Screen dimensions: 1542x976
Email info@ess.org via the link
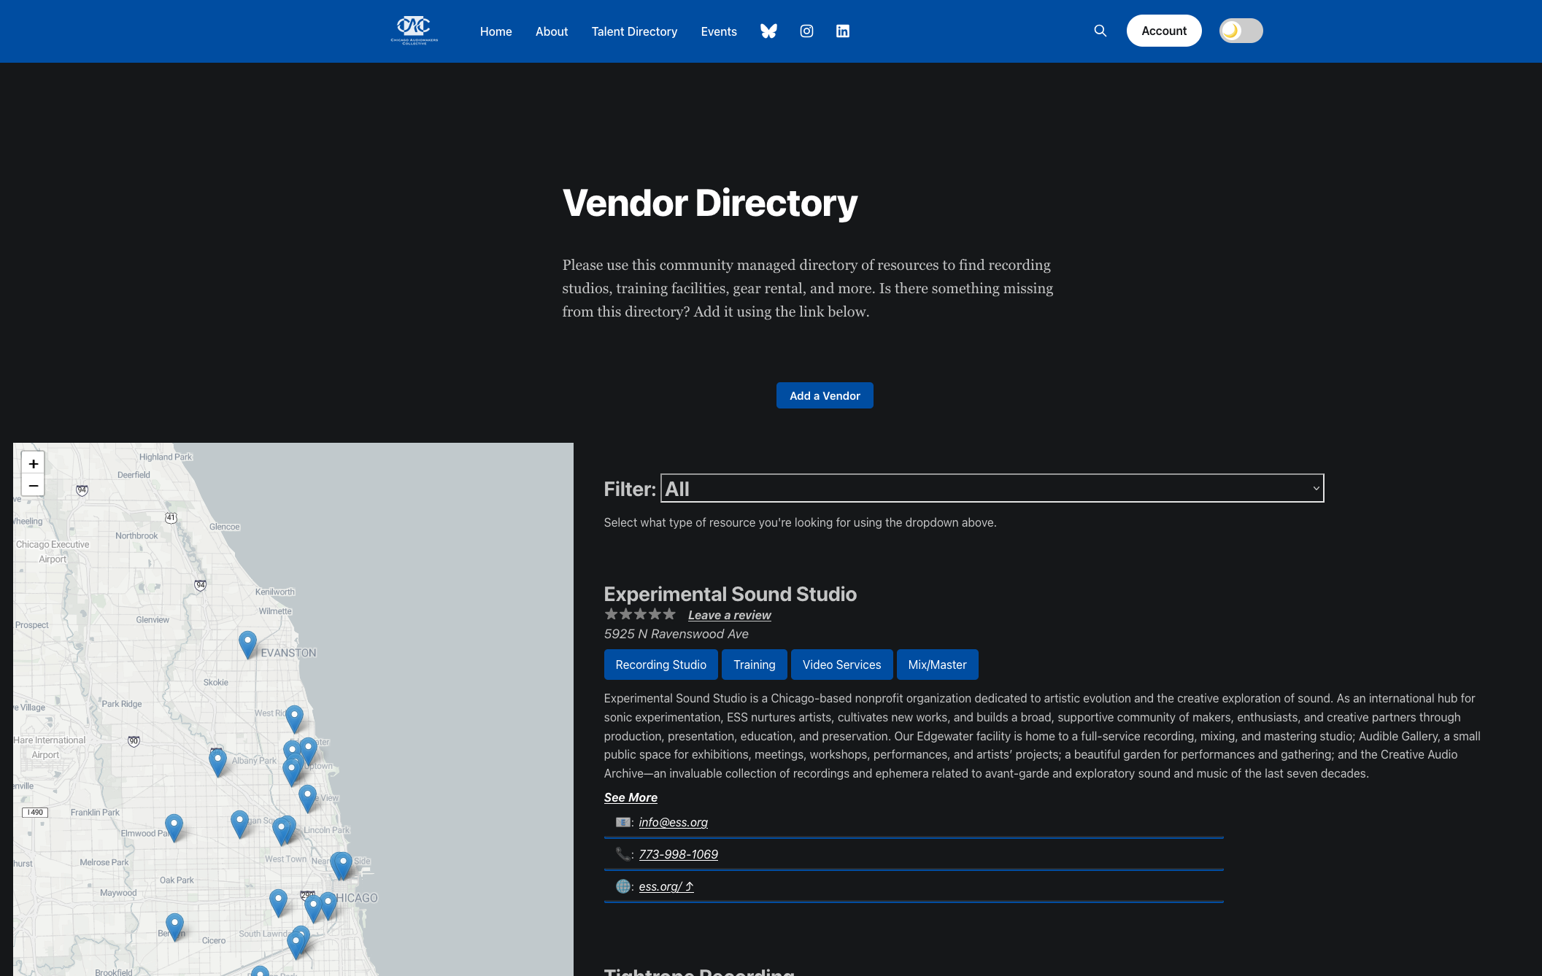pos(673,822)
